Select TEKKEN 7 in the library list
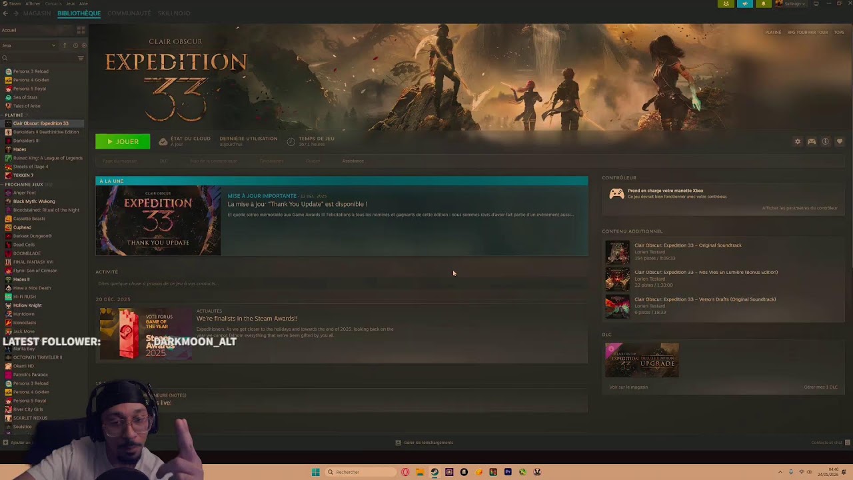The height and width of the screenshot is (480, 853). (23, 175)
